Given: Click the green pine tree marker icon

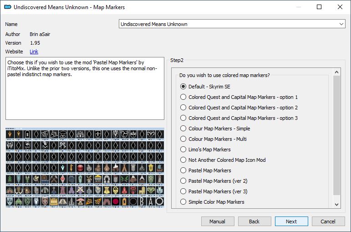Looking at the screenshot, I should tap(10, 179).
